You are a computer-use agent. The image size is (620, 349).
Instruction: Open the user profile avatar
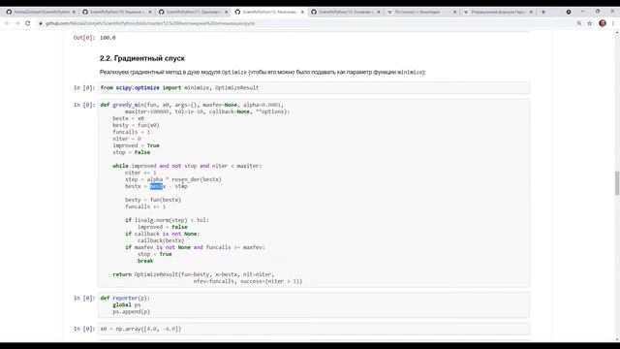click(603, 23)
